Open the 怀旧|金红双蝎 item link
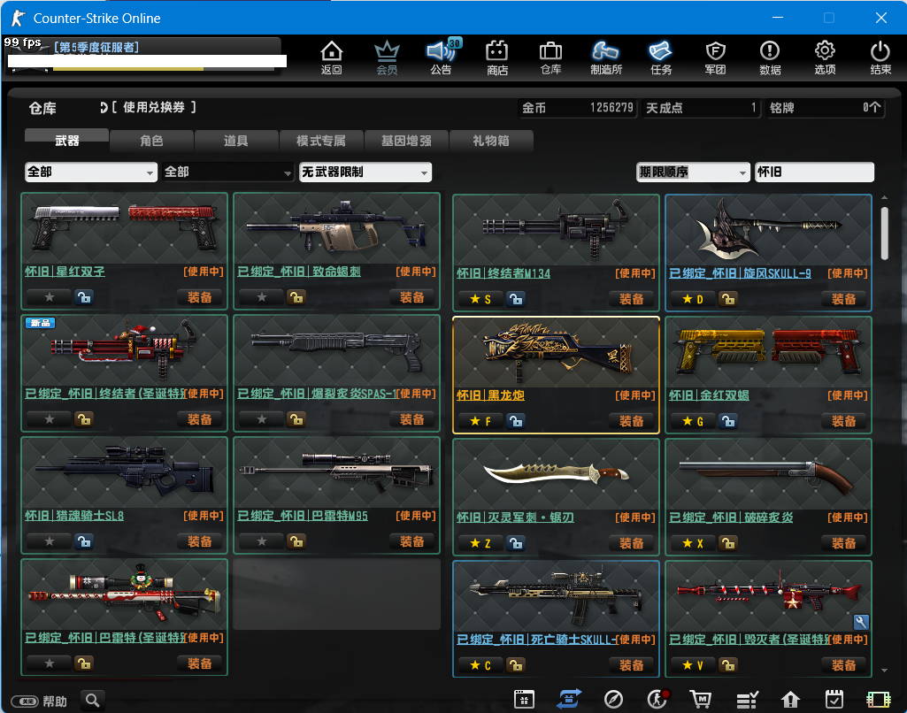 tap(709, 395)
